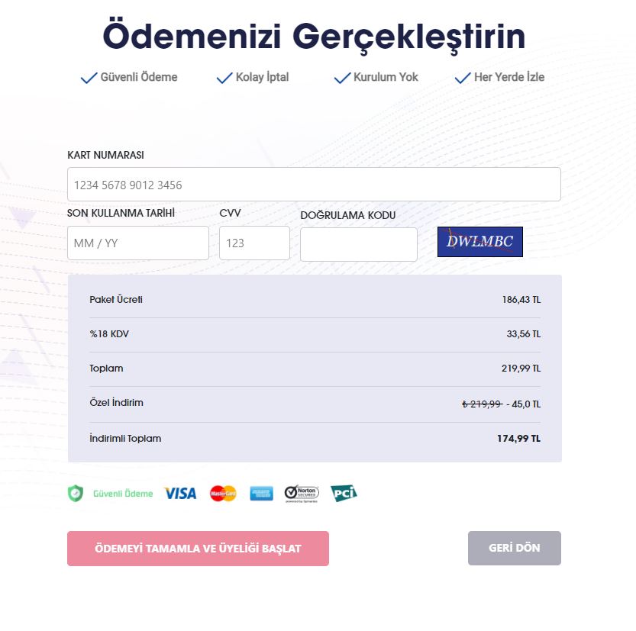This screenshot has height=631, width=636.
Task: Focus the Kart Numarası input field
Action: click(x=314, y=185)
